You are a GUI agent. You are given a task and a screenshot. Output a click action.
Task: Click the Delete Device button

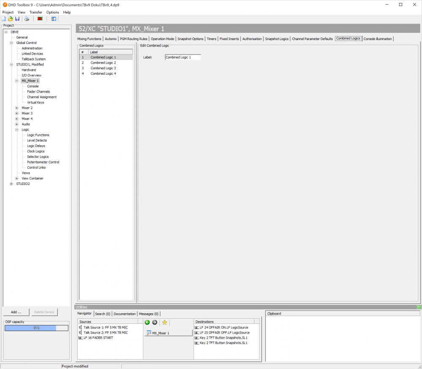pyautogui.click(x=44, y=312)
